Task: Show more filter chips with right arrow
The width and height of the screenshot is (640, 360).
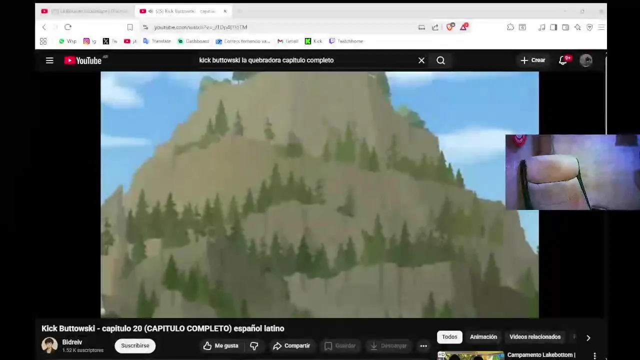Action: pos(588,337)
